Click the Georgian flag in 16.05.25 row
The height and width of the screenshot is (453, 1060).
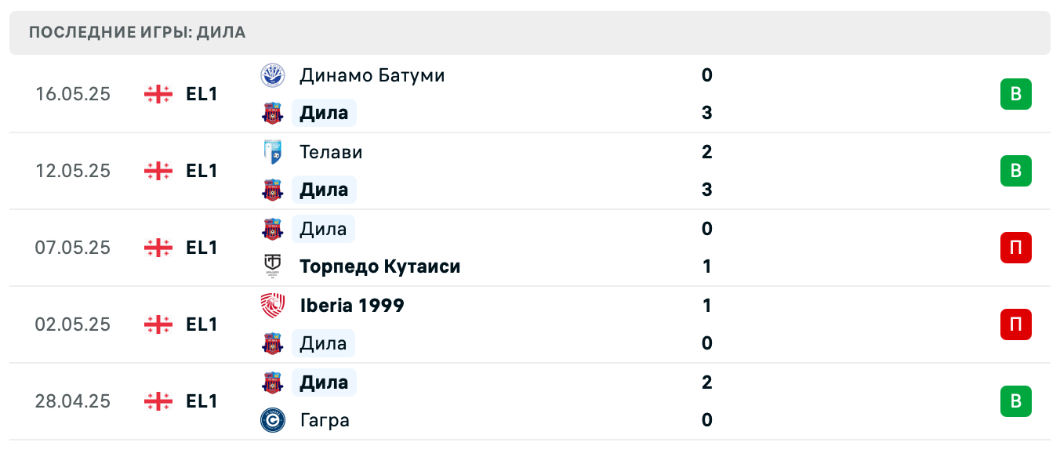(x=158, y=94)
